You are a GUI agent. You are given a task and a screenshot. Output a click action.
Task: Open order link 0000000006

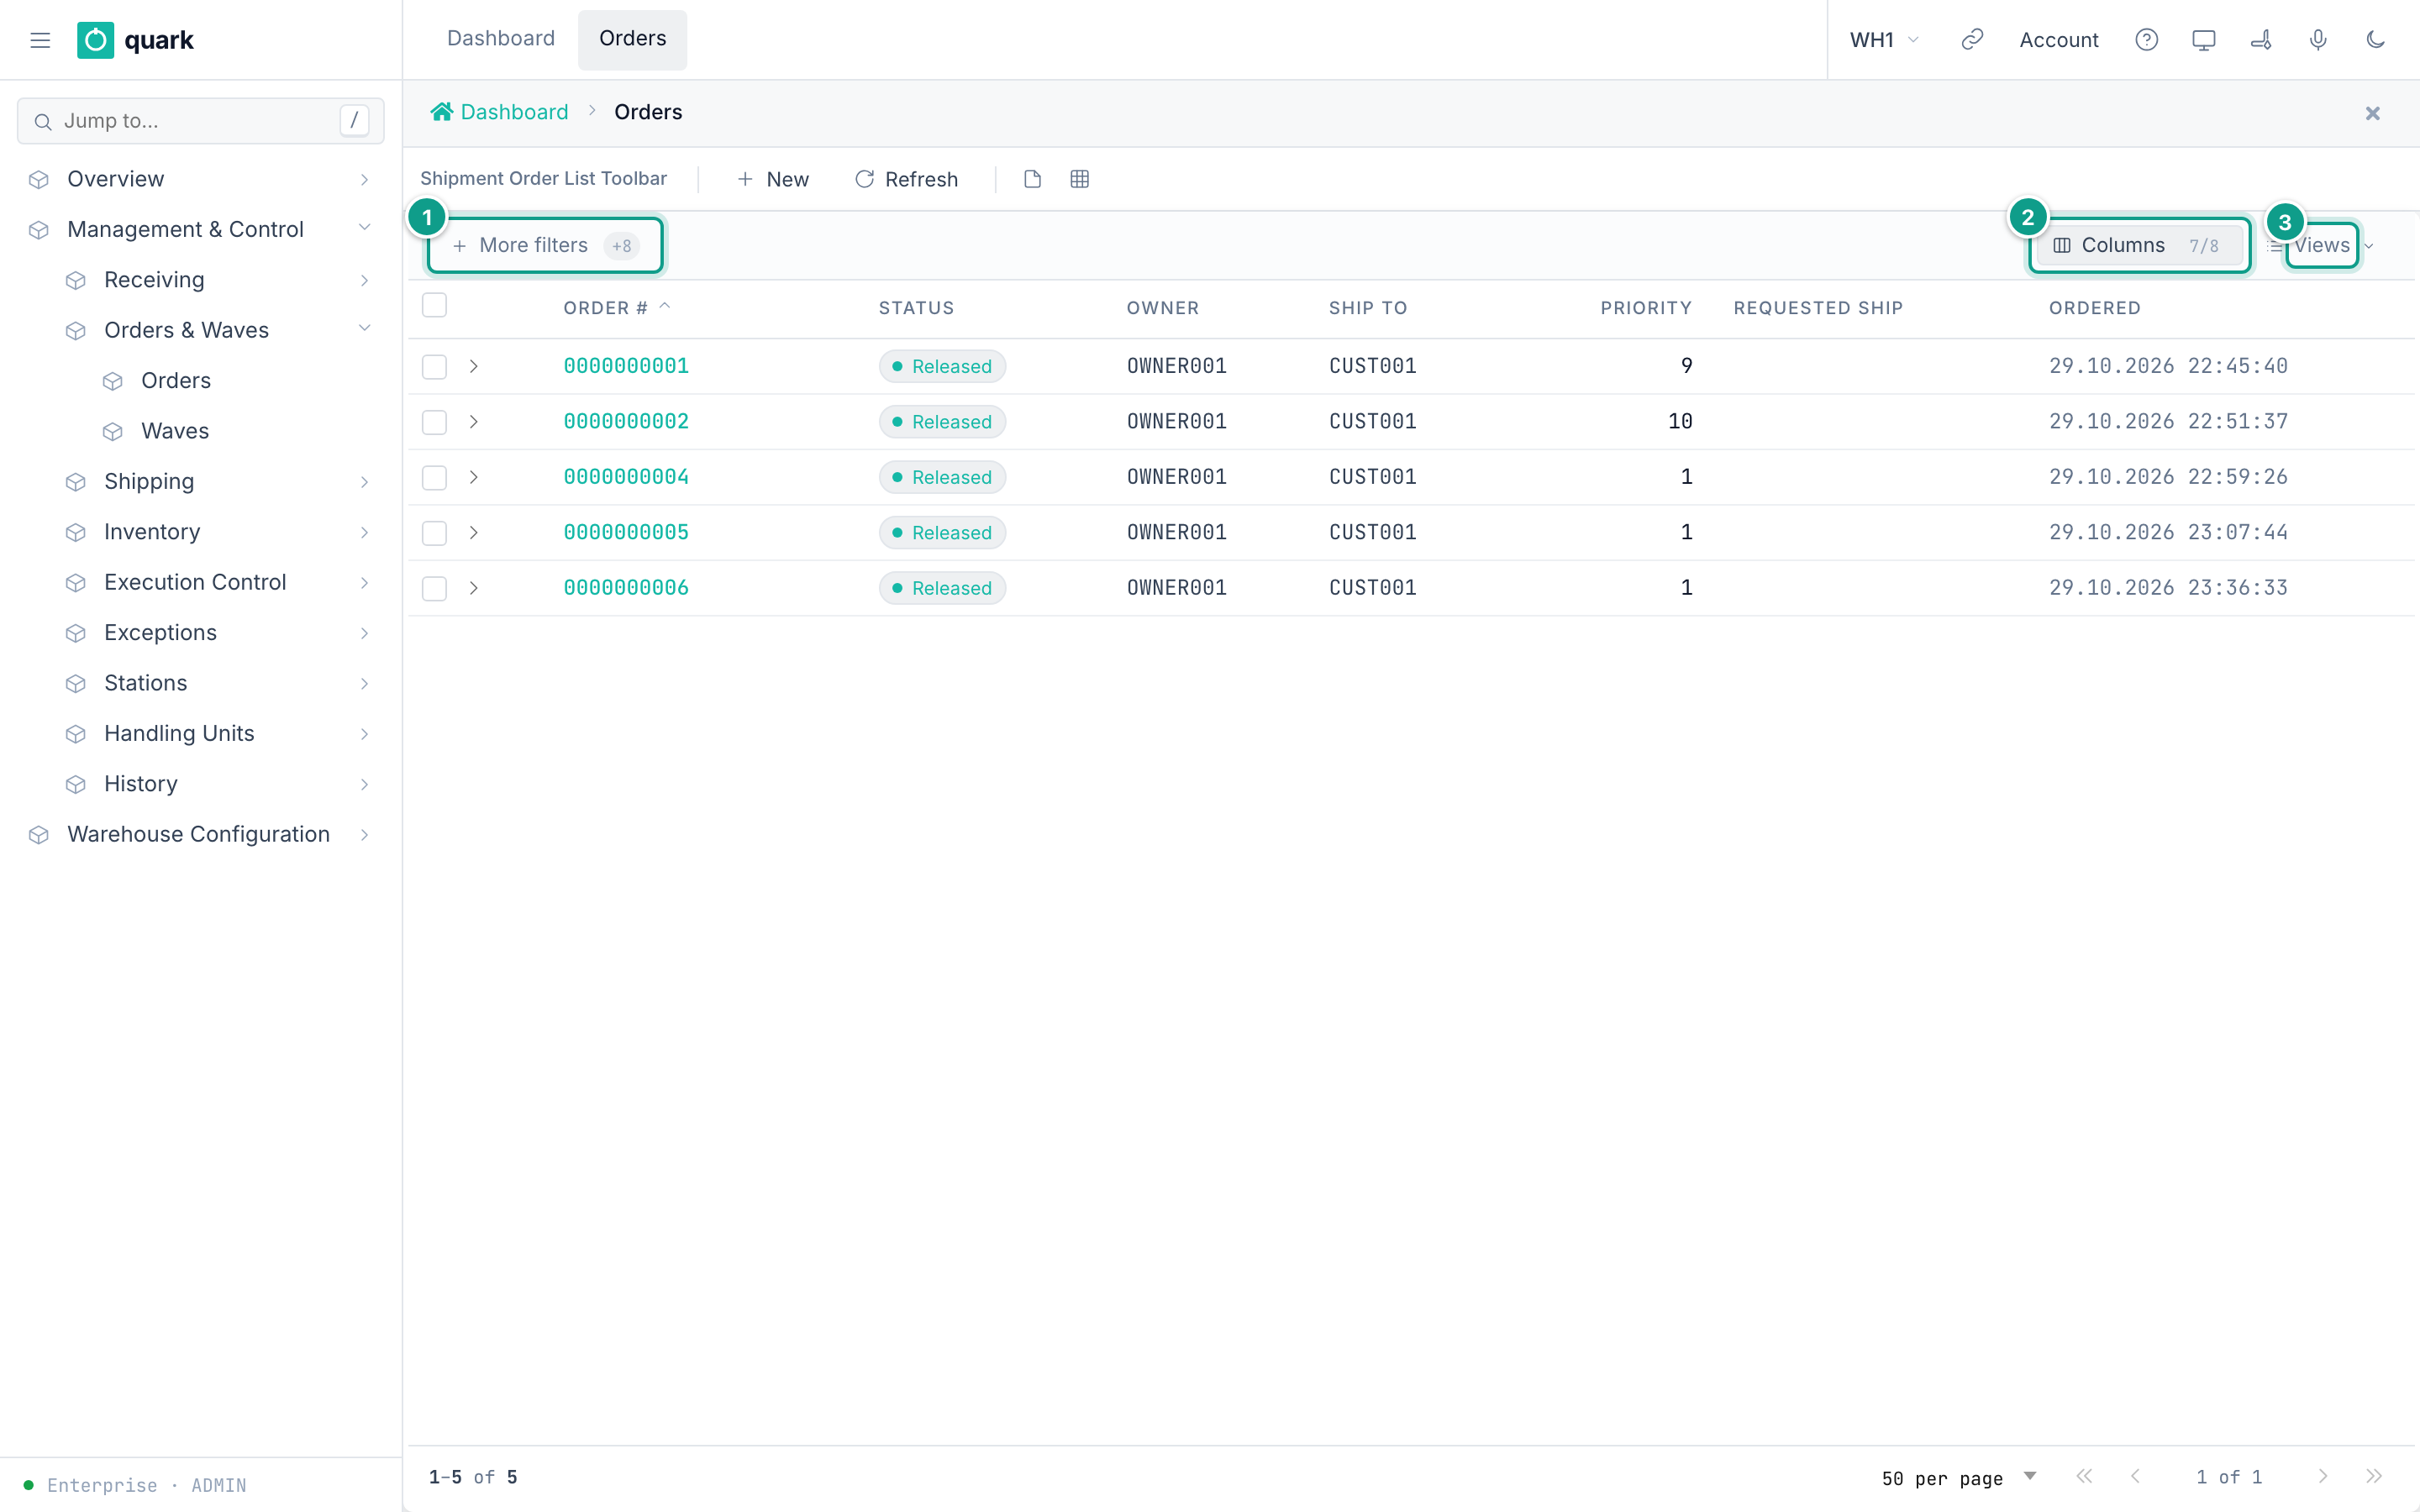626,588
